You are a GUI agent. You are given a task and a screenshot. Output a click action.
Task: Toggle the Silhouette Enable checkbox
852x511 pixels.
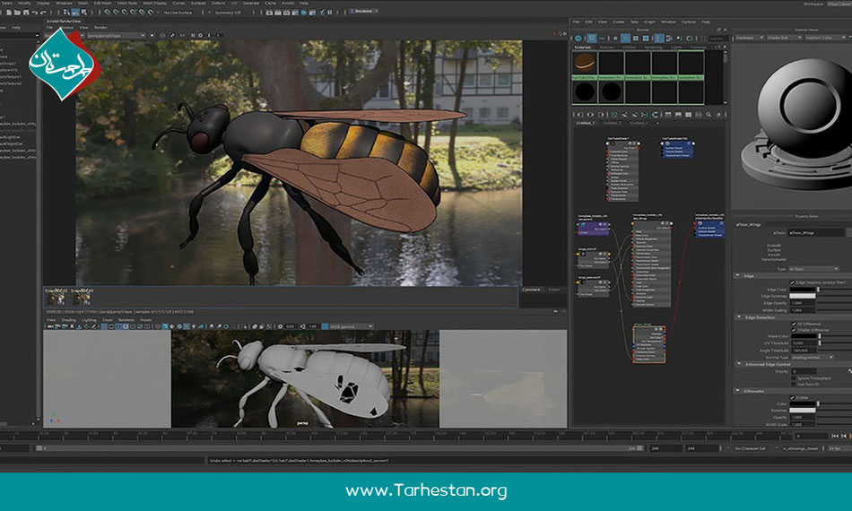coord(792,397)
